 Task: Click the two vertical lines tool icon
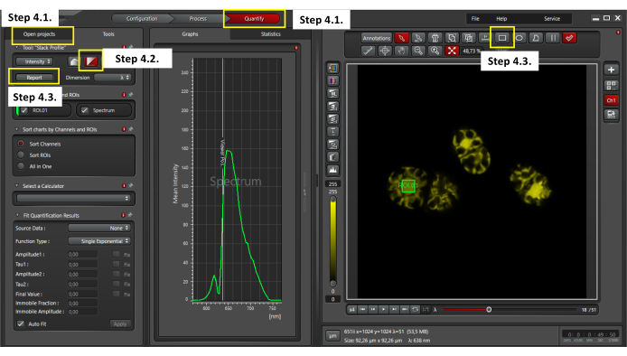(553, 38)
